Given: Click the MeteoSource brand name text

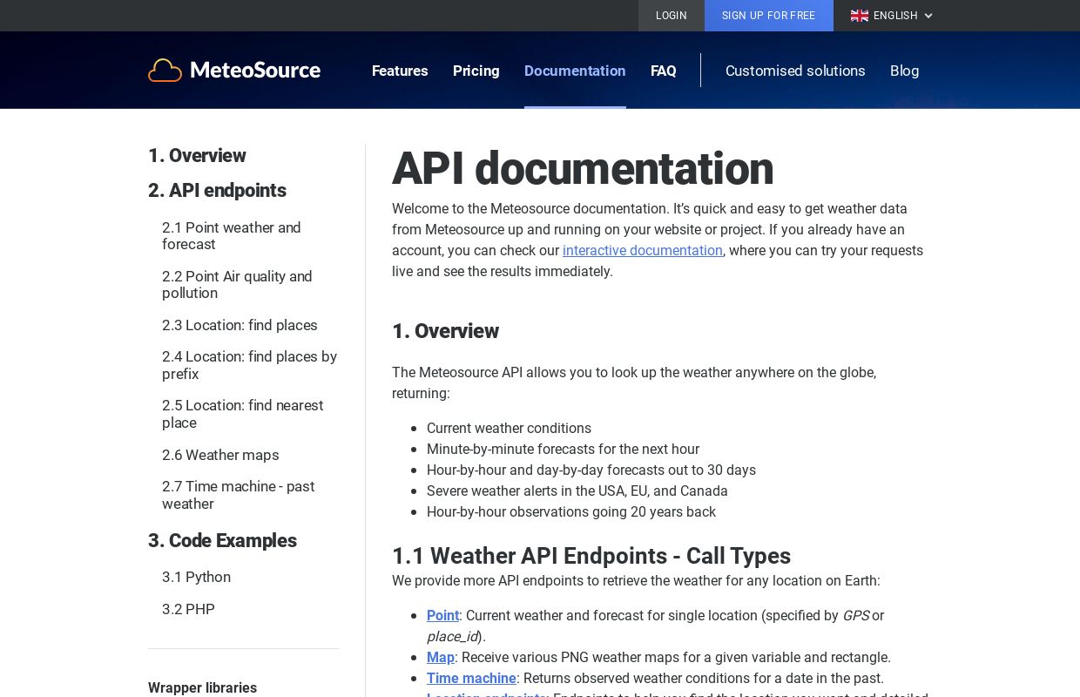Looking at the screenshot, I should pyautogui.click(x=255, y=71).
